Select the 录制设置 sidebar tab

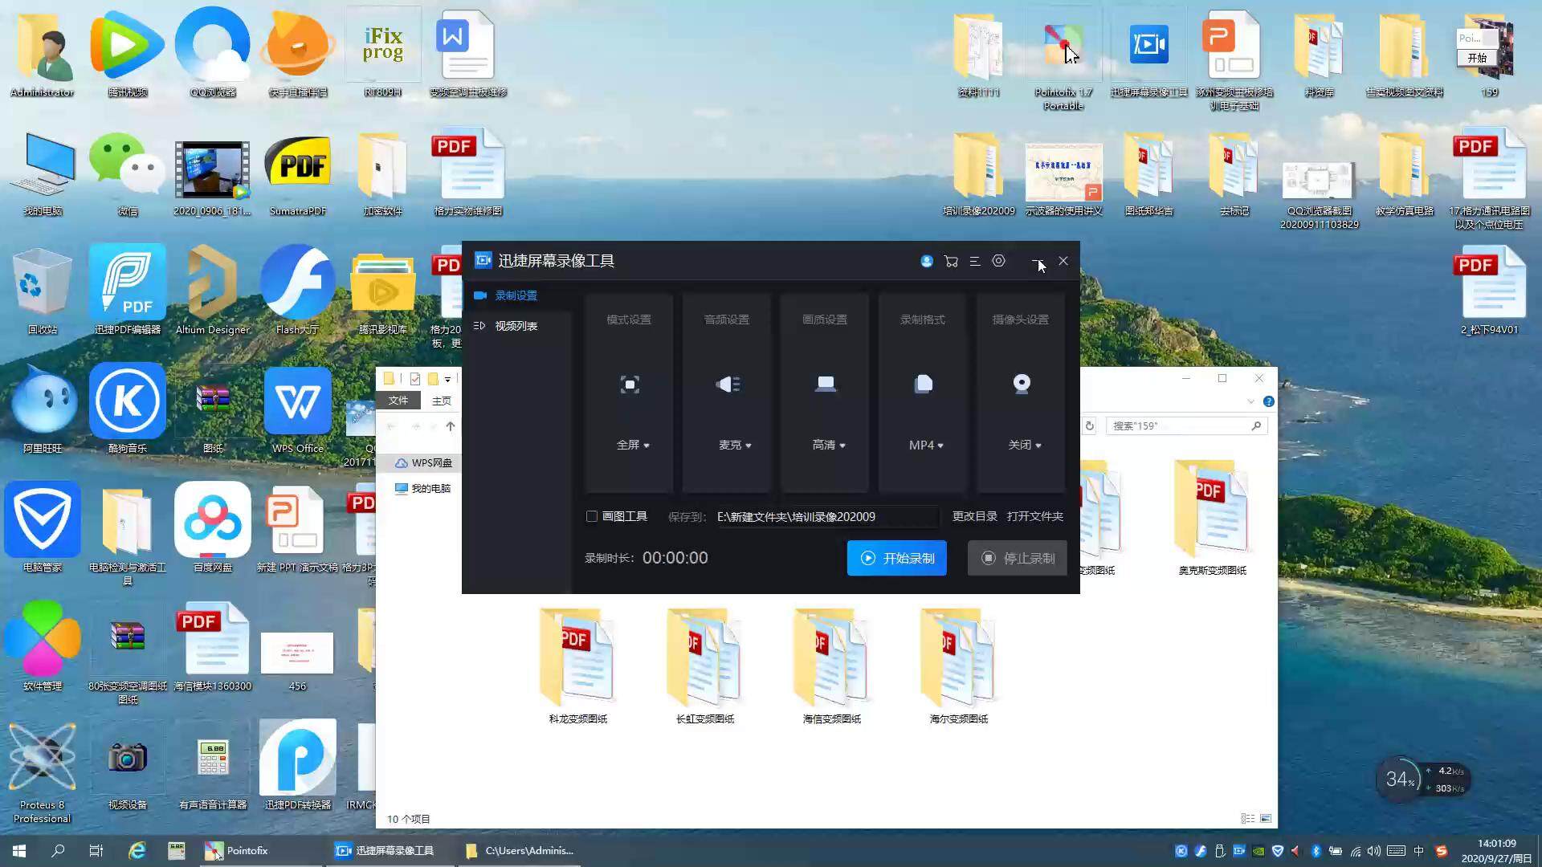pyautogui.click(x=516, y=295)
